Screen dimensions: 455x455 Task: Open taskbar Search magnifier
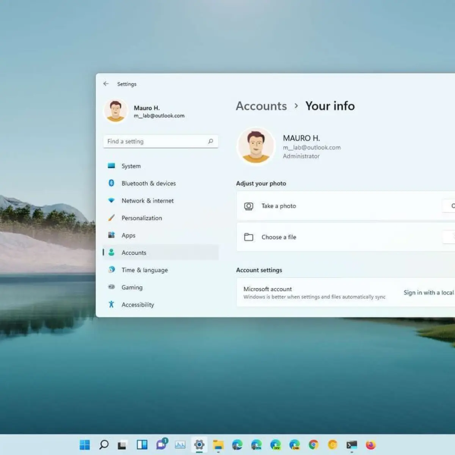coord(104,444)
